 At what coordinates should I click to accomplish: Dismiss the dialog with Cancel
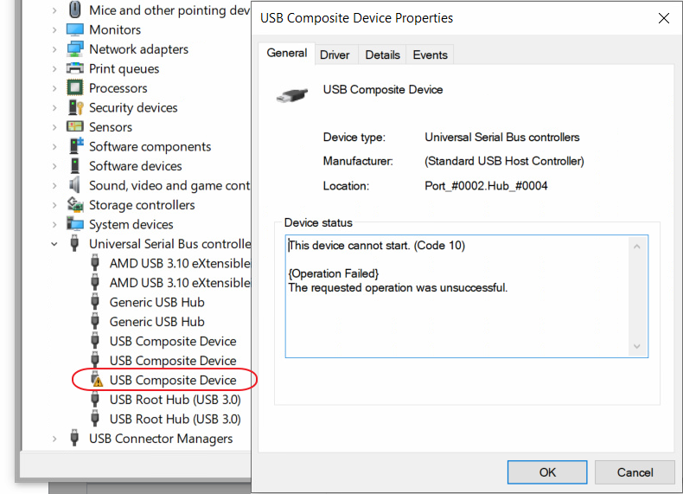[635, 472]
